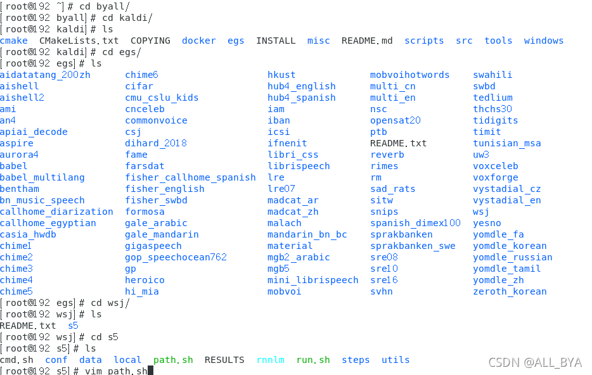Select the path.sh file in the listing
Image resolution: width=592 pixels, height=375 pixels.
[173, 360]
